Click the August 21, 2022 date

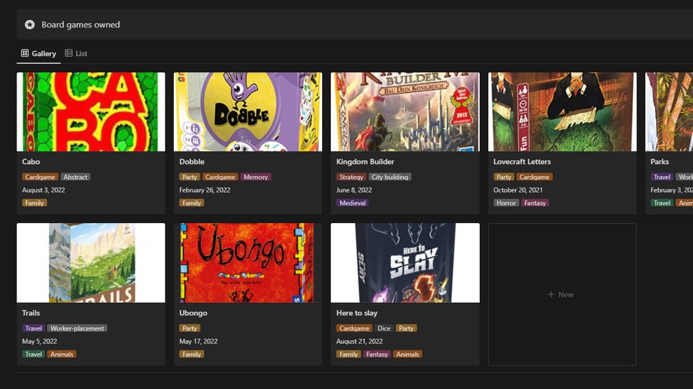click(359, 341)
